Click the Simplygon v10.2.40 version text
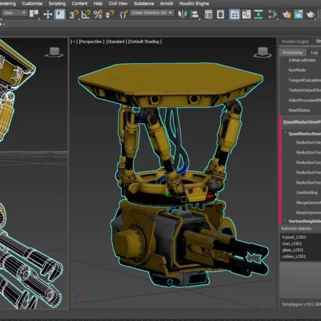Screen dimensions: 321x321 (x=301, y=304)
